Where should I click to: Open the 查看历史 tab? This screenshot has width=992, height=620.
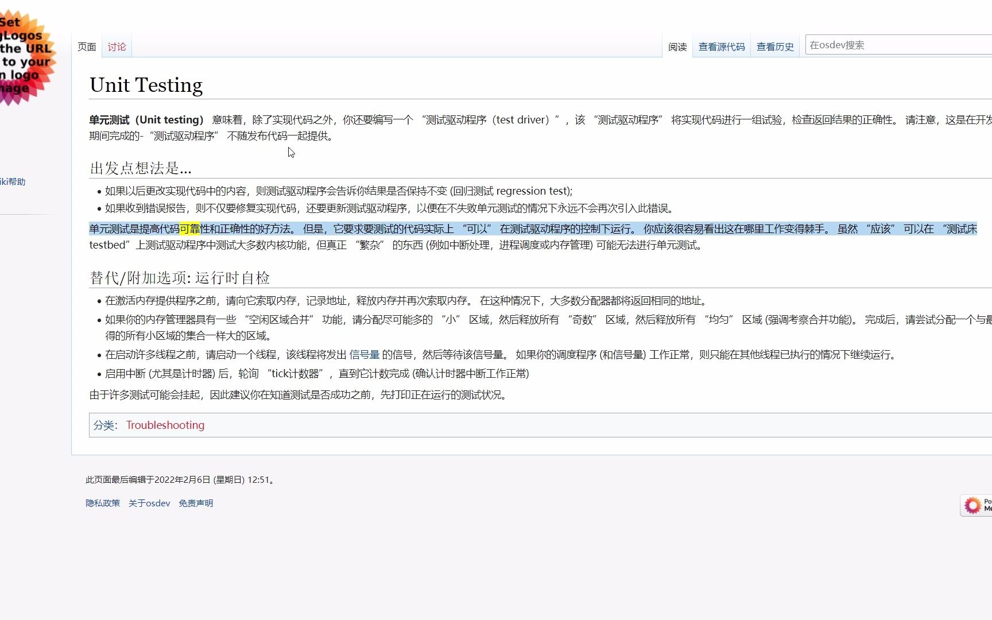coord(775,46)
